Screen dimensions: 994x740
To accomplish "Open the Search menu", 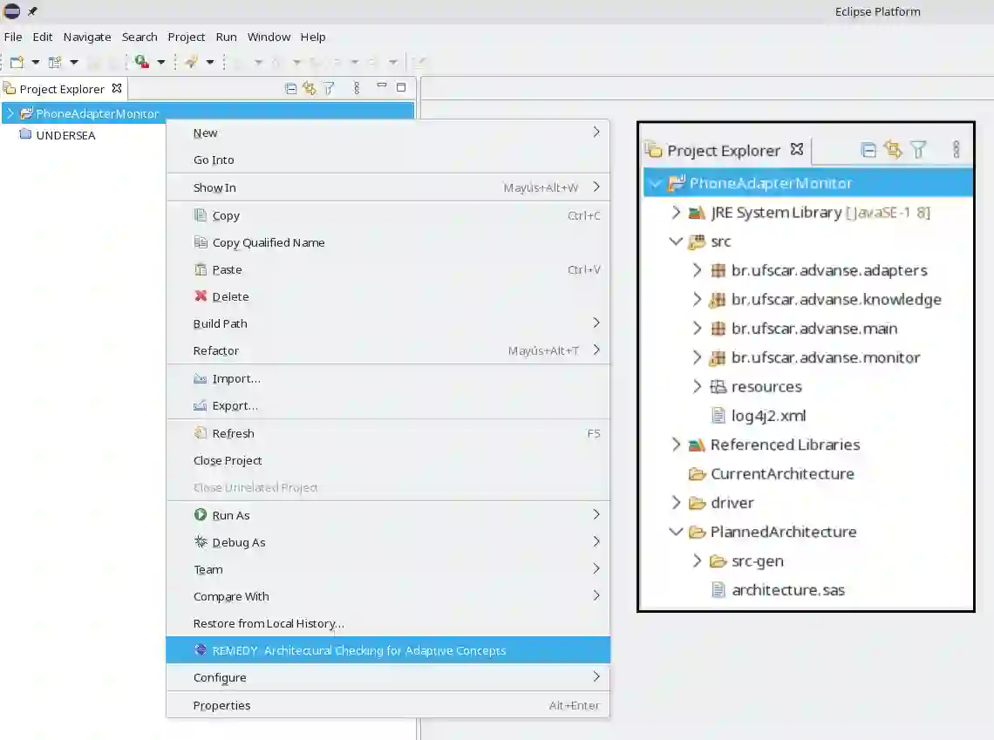I will point(140,37).
